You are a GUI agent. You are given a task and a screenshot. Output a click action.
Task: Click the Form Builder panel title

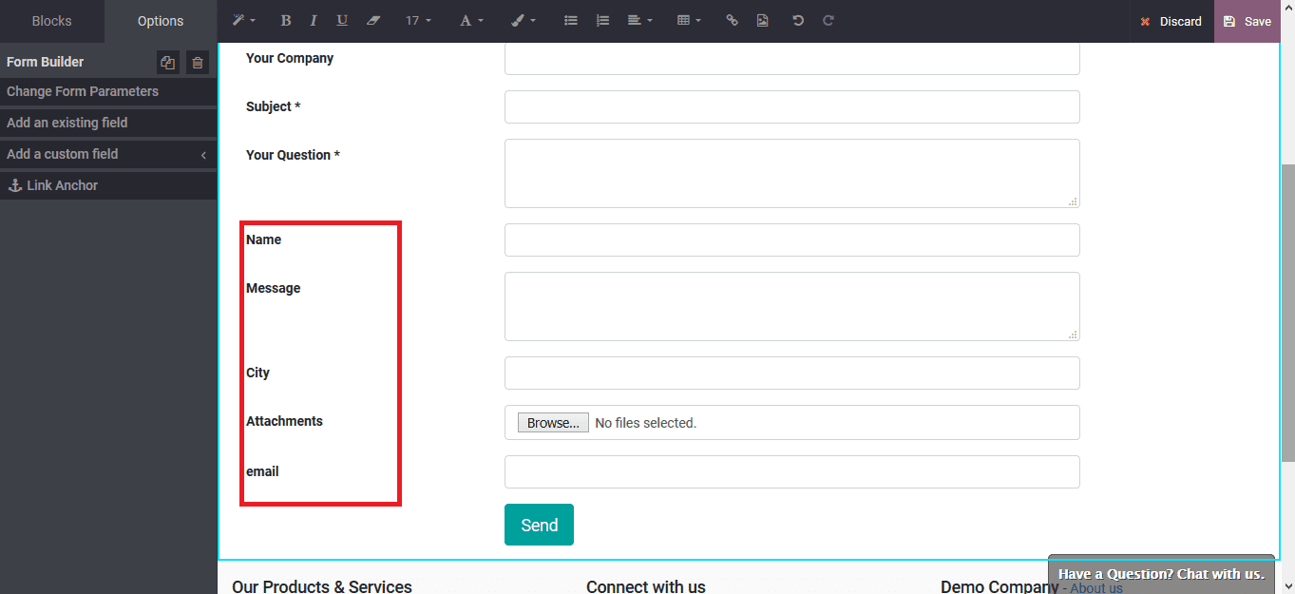coord(45,62)
